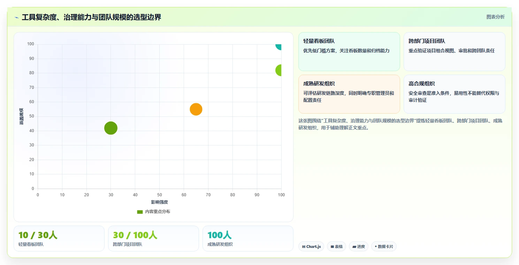Click the 30 / 100人 stat value
Image resolution: width=519 pixels, height=265 pixels.
coord(135,235)
